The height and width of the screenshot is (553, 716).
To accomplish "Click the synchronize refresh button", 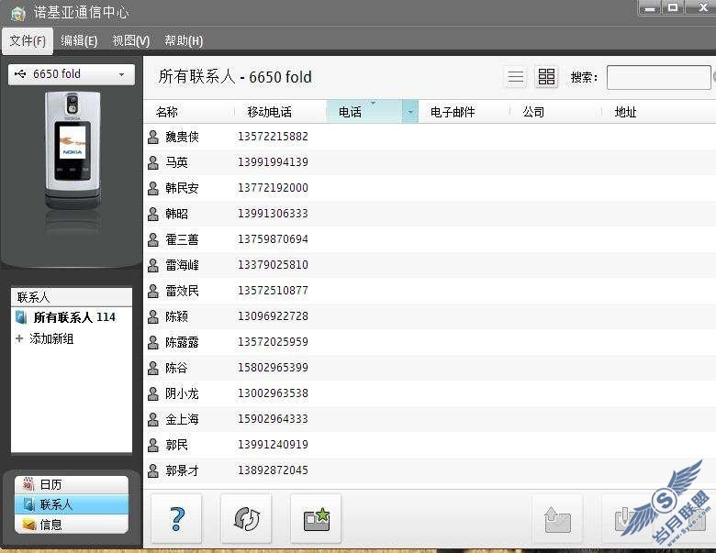I will 246,519.
